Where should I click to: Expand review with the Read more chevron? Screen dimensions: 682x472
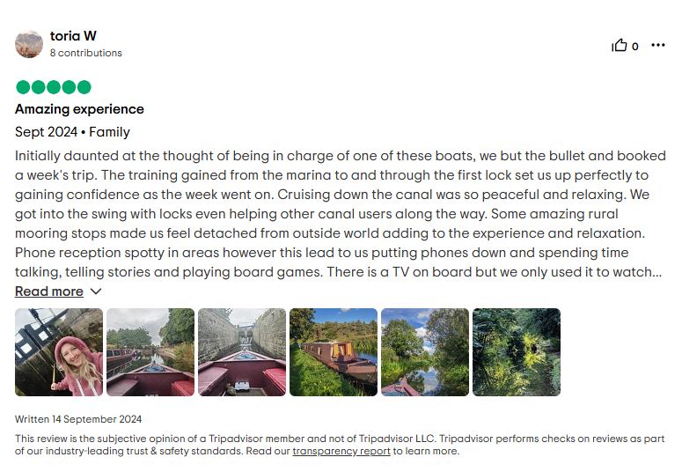(96, 291)
